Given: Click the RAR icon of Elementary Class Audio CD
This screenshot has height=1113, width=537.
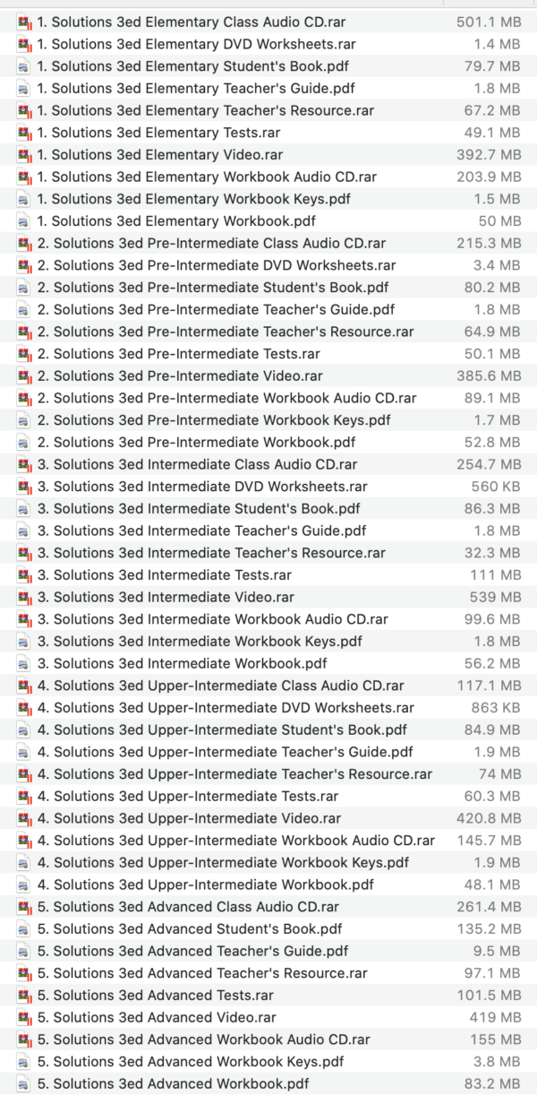Looking at the screenshot, I should [23, 22].
